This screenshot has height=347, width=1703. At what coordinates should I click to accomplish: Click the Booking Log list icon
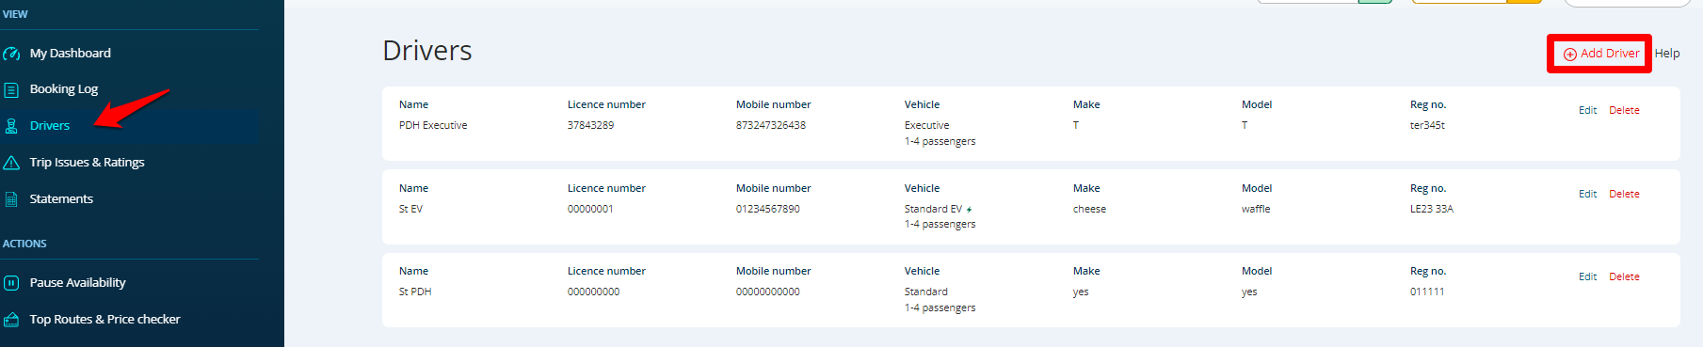point(11,90)
